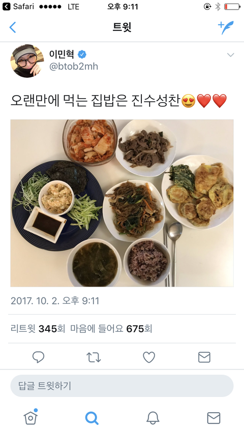Viewport: 244px width, 434px height.
Task: Open Notifications bell tab
Action: [x=153, y=418]
